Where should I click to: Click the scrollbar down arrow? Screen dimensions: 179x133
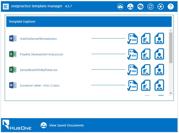click(x=171, y=93)
